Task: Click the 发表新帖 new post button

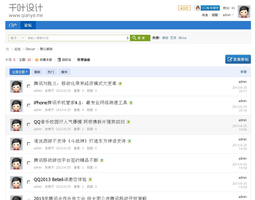Action: pos(238,59)
